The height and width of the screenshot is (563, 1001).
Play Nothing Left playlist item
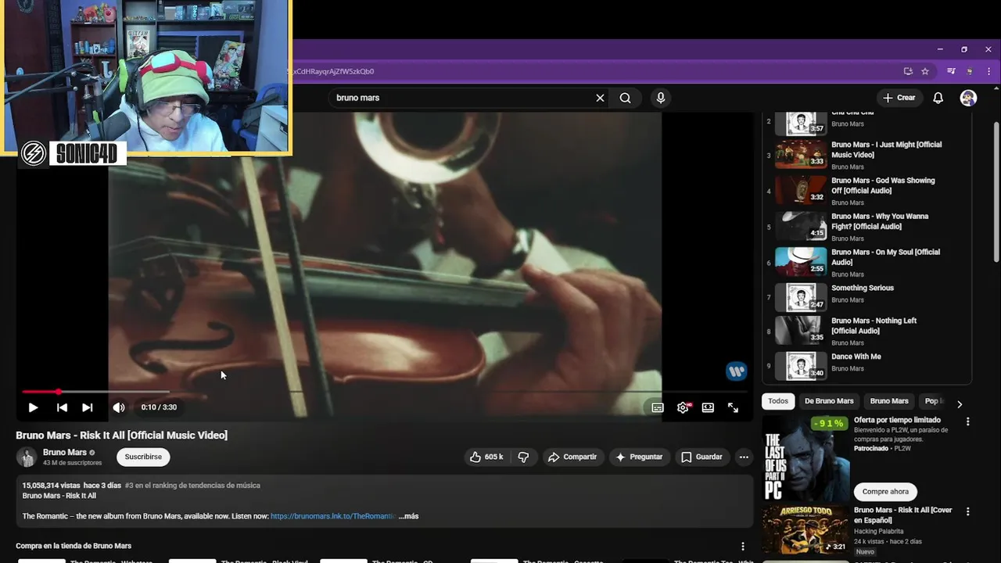pyautogui.click(x=866, y=331)
